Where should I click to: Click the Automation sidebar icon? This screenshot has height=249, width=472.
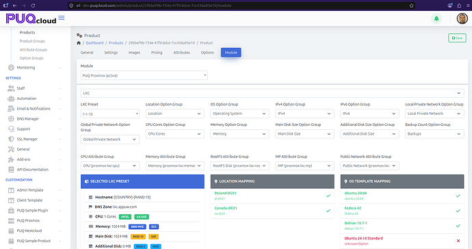11,99
